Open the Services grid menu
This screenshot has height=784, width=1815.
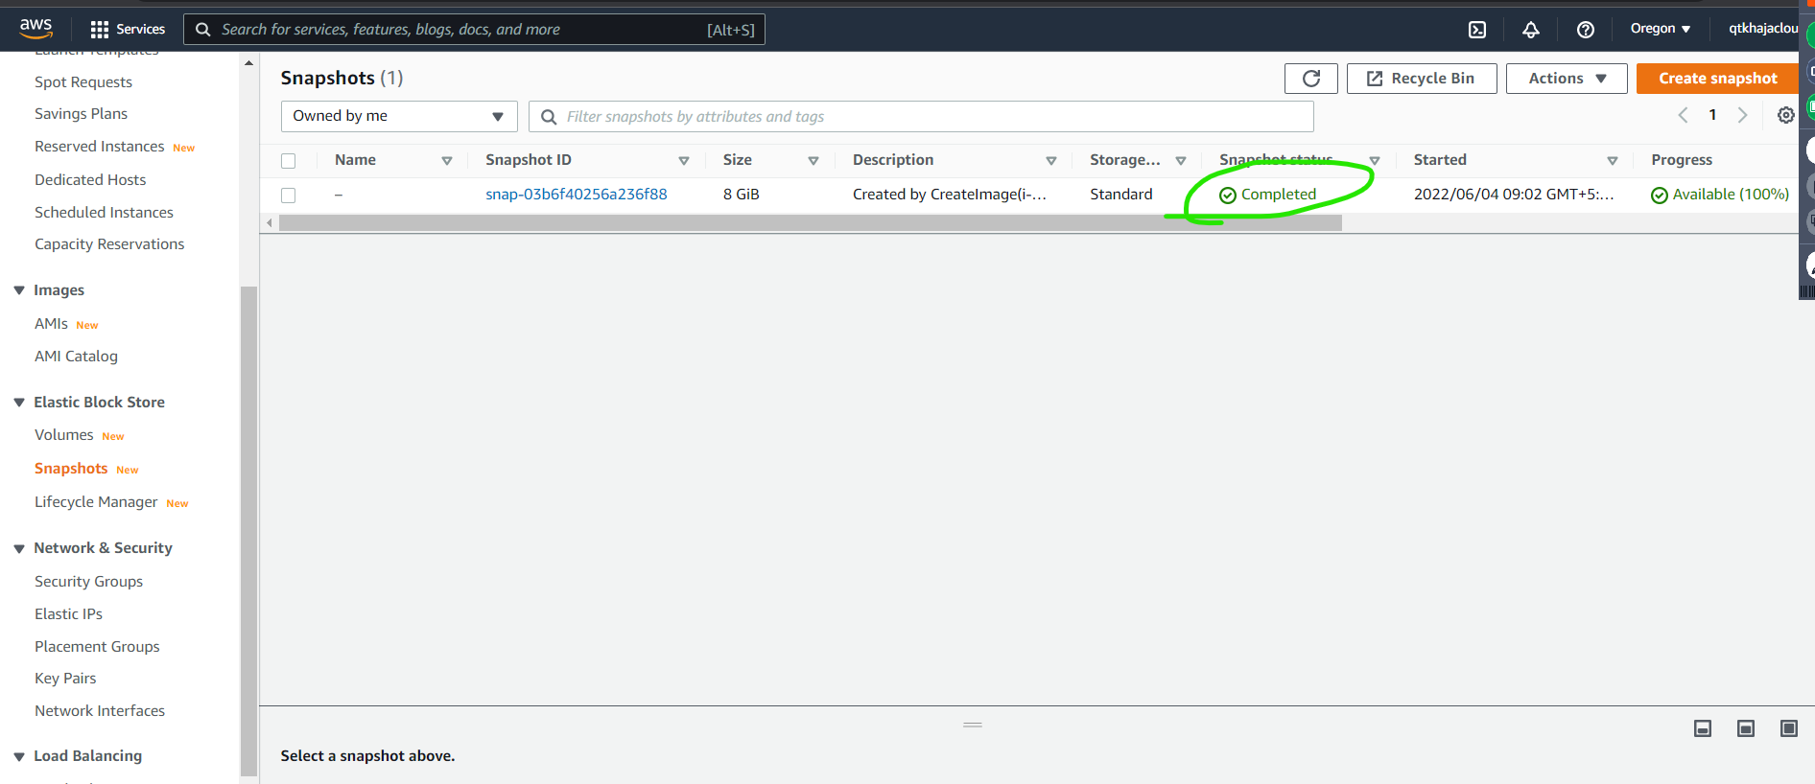[127, 30]
